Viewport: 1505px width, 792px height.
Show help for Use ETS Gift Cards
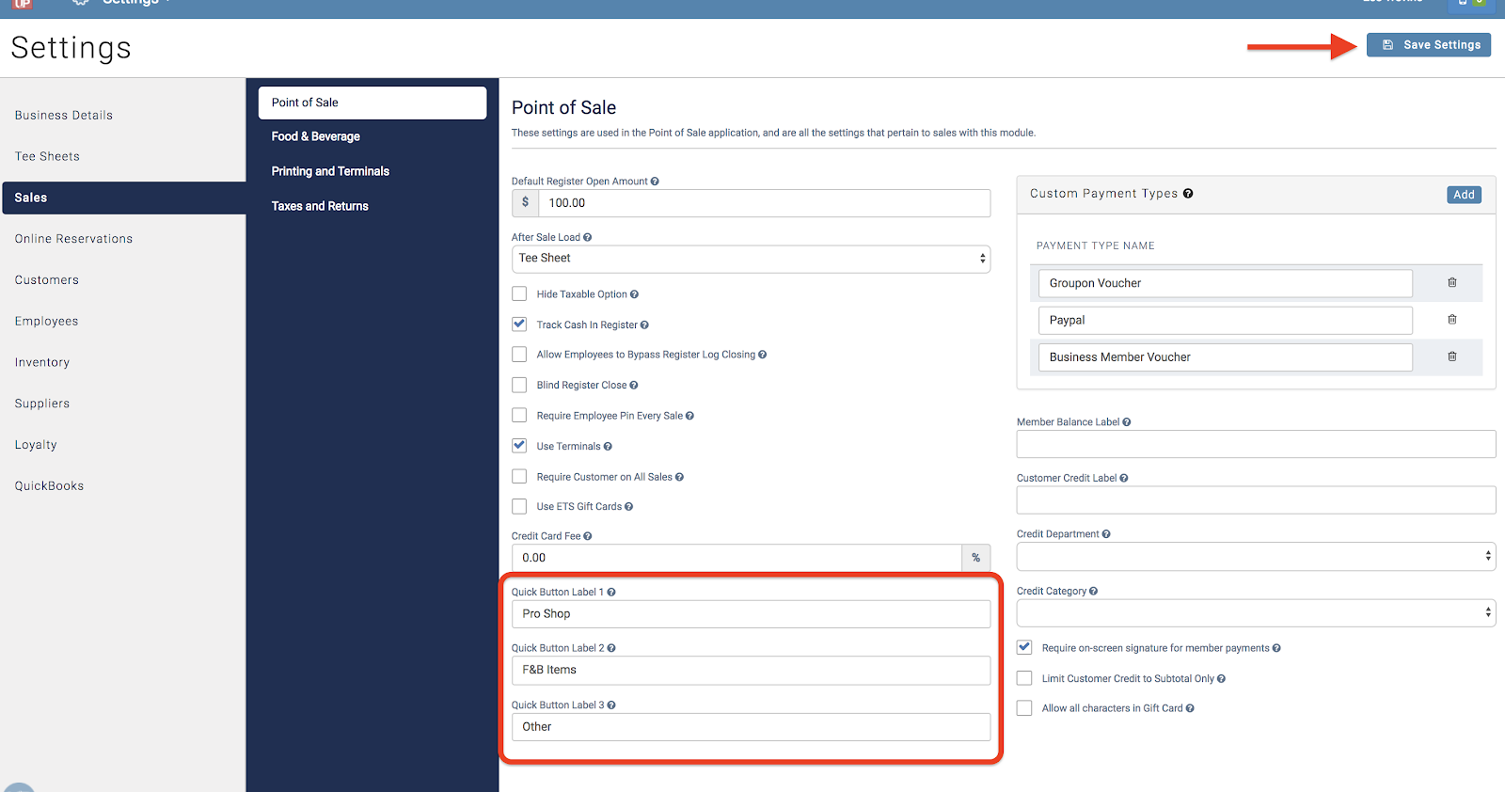coord(628,507)
